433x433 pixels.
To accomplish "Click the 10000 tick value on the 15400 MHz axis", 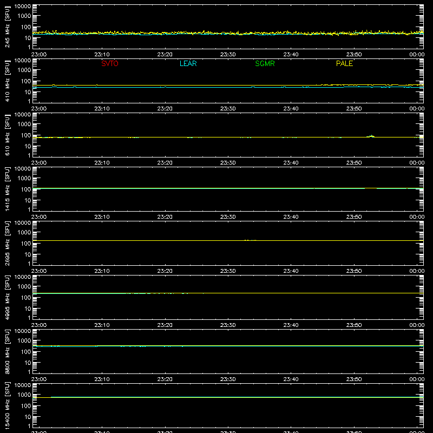I will click(x=23, y=385).
